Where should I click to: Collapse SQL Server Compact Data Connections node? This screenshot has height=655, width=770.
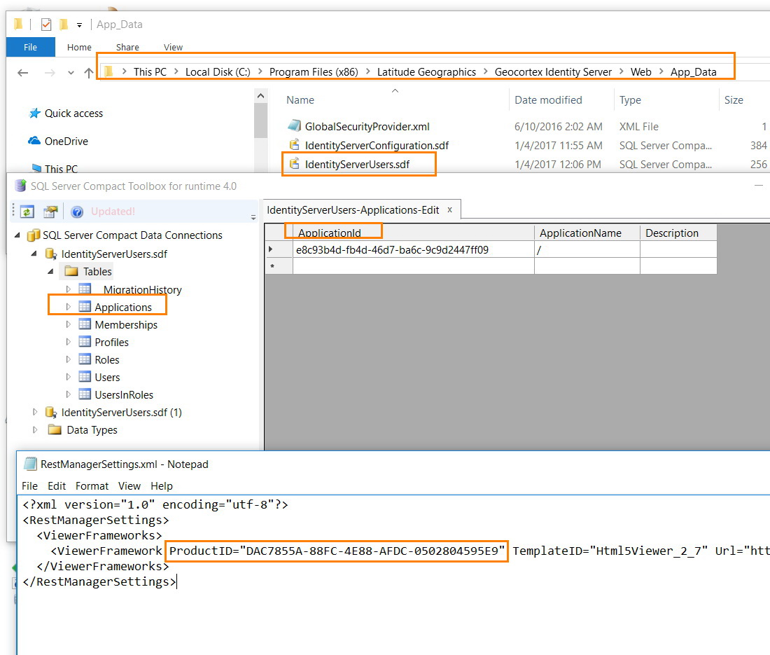(17, 235)
